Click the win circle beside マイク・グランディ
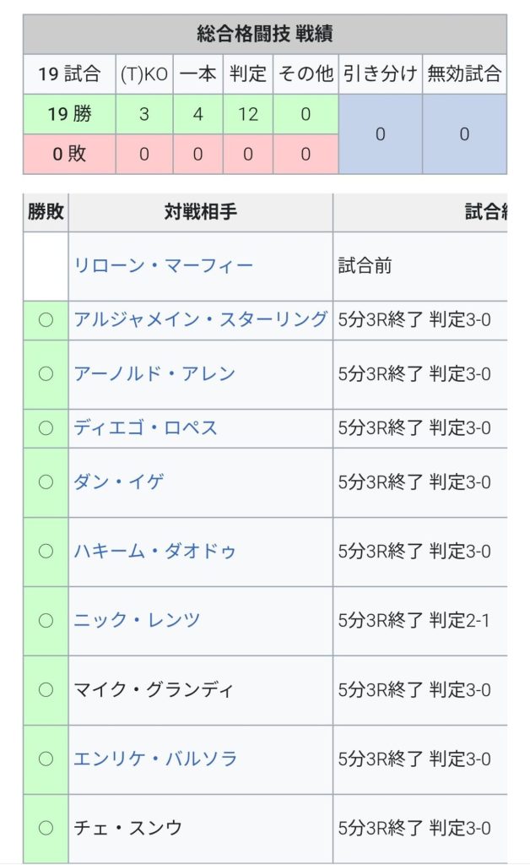Image resolution: width=530 pixels, height=865 pixels. pos(46,689)
